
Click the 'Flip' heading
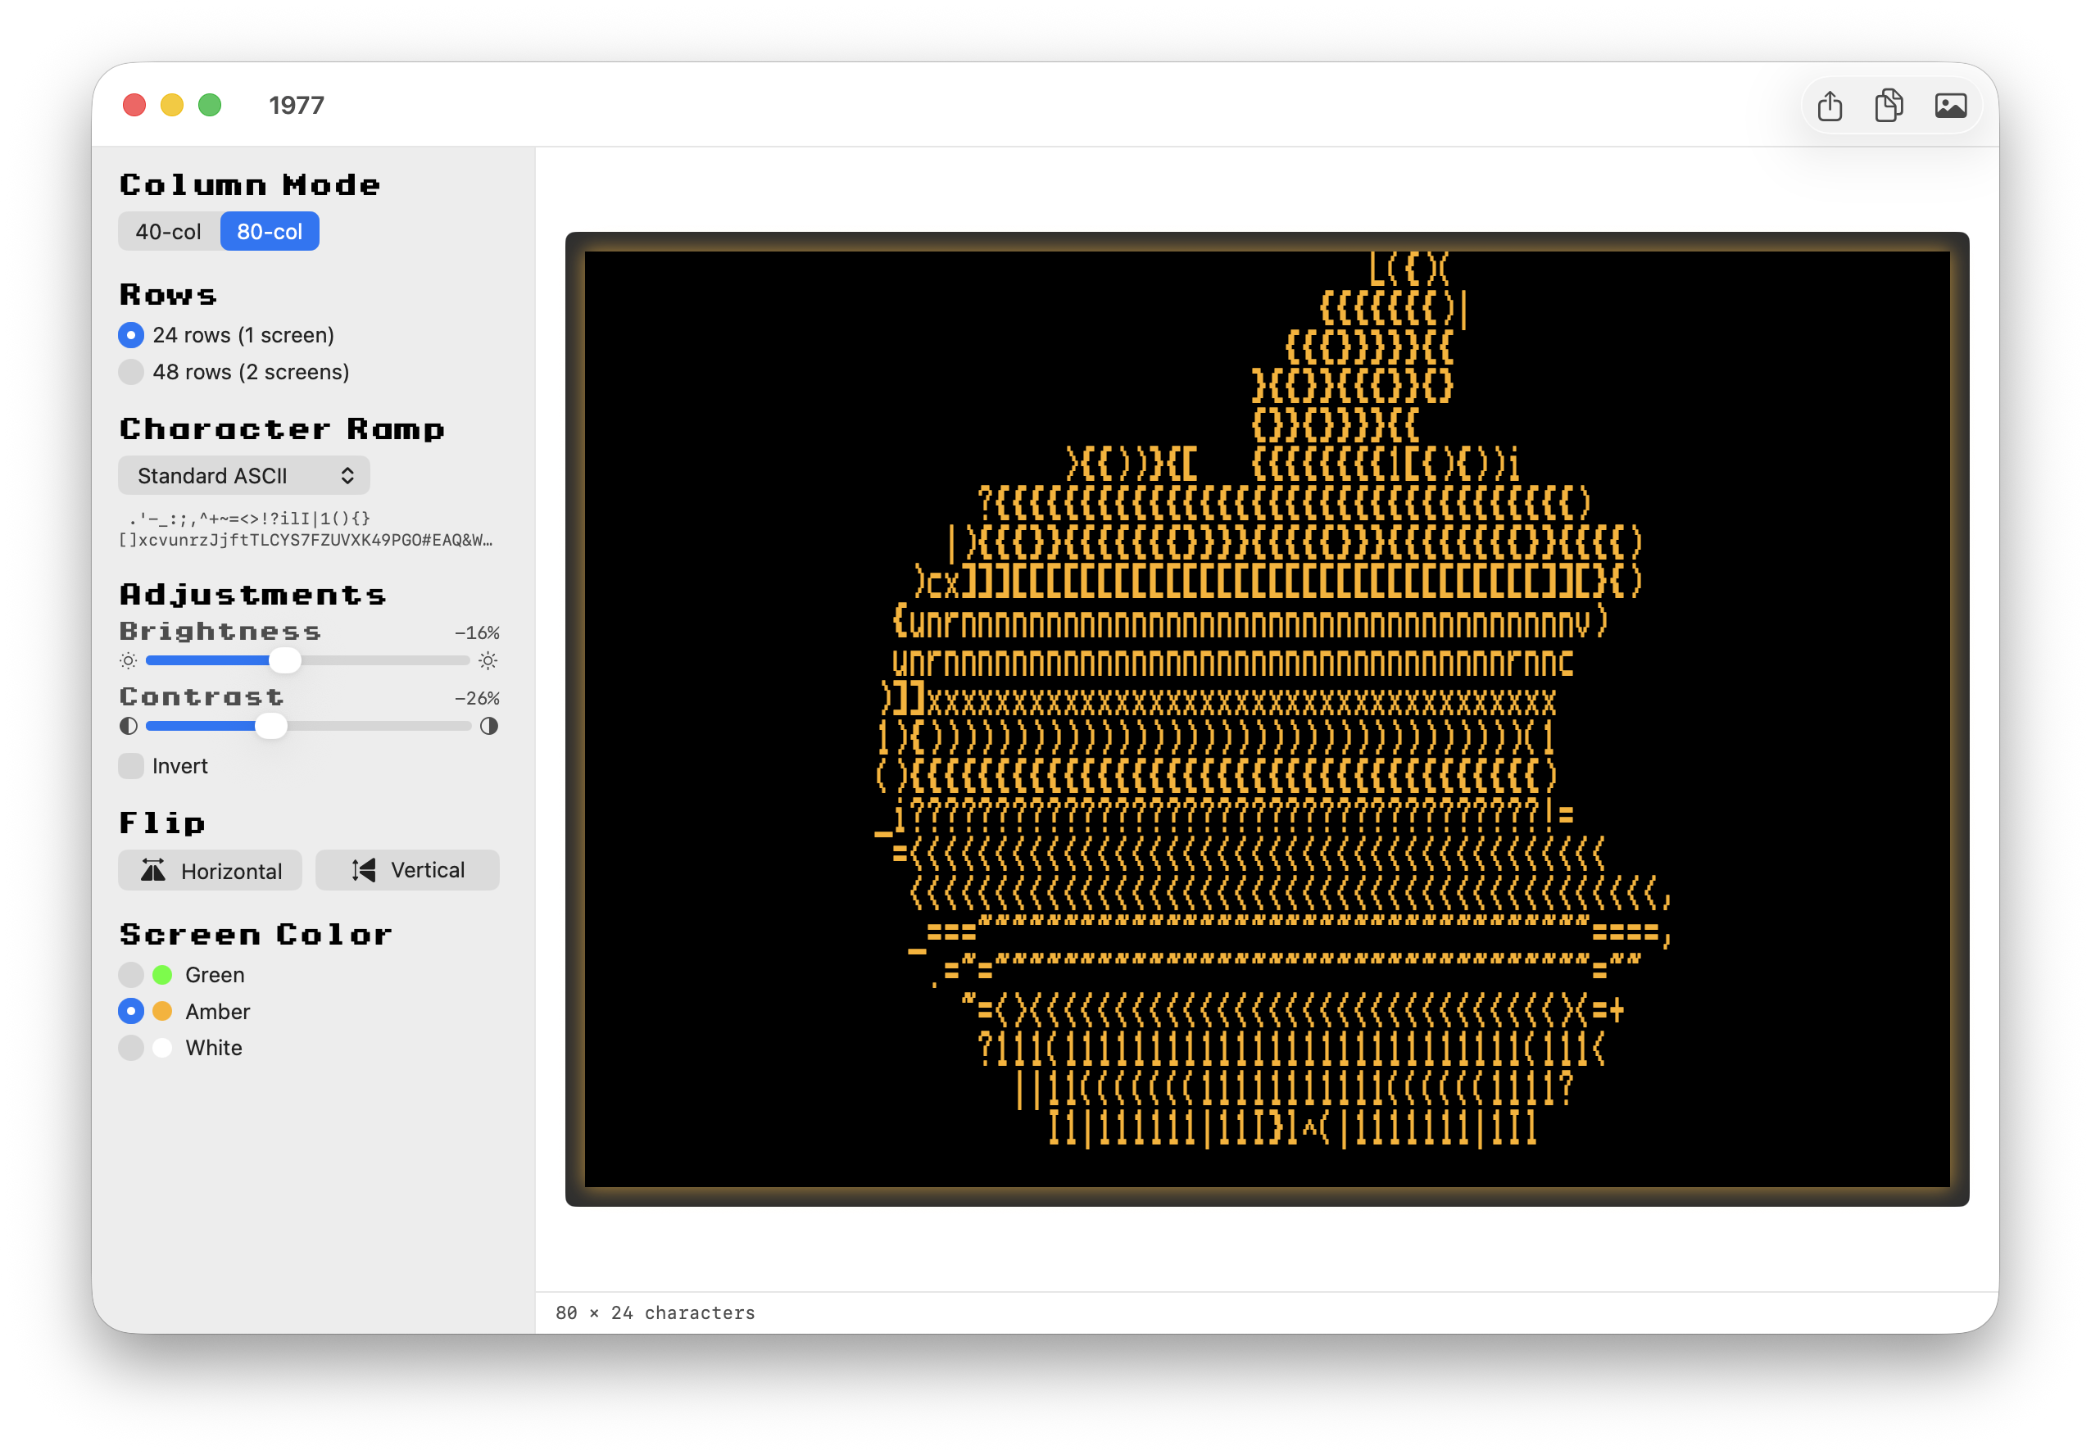click(162, 823)
